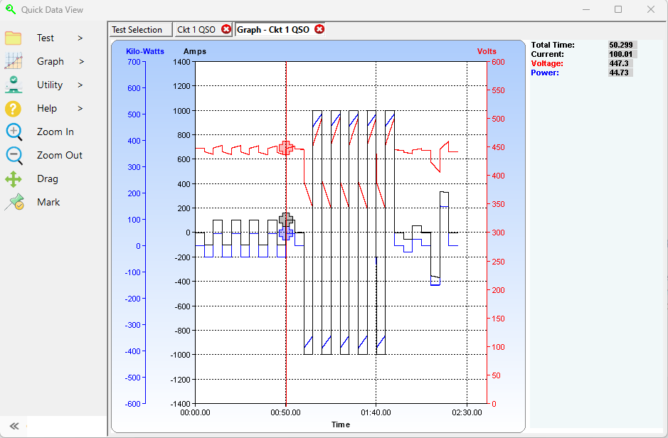Click the Test folder icon
Screen dimensions: 668x438
tap(14, 38)
